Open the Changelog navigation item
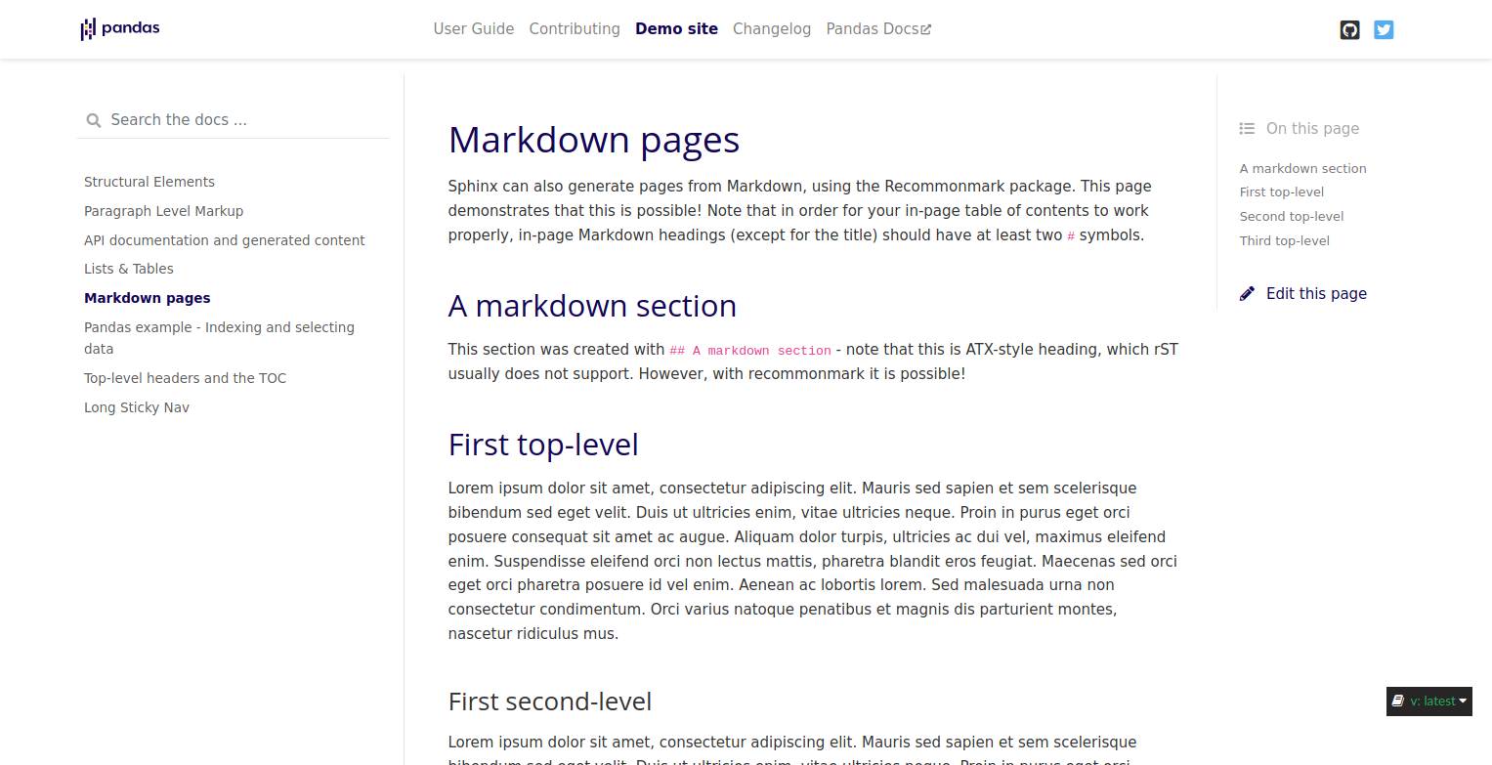Screen dimensions: 1492x765 tap(771, 28)
